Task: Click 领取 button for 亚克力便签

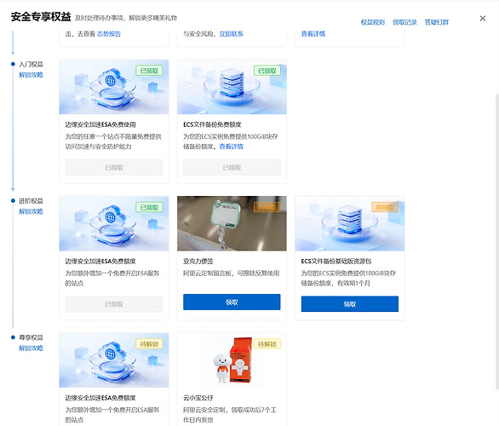Action: pos(232,302)
